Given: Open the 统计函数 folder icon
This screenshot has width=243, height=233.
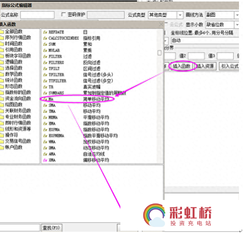Looking at the screenshot, I should coord(2,80).
